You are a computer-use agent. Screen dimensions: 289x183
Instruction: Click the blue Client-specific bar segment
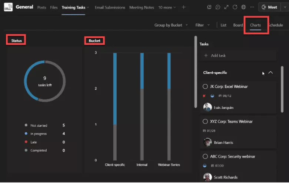click(x=115, y=89)
